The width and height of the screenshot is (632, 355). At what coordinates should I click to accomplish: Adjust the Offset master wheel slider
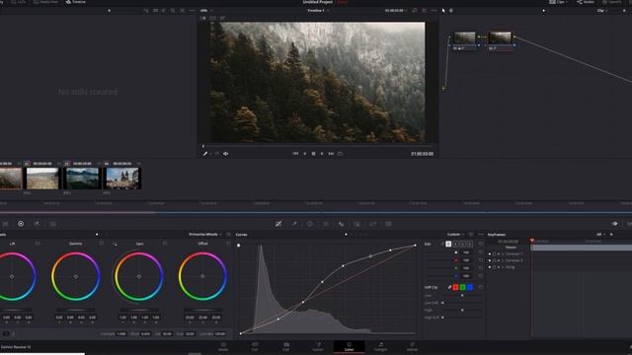point(202,310)
